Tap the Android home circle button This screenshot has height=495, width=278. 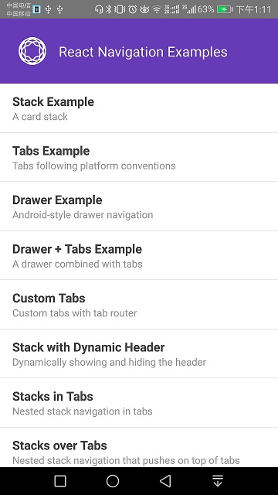(113, 481)
